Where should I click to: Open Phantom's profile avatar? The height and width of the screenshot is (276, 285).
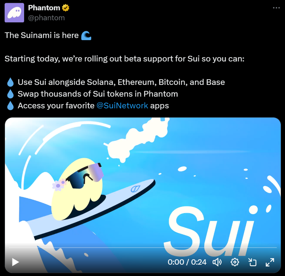pos(14,13)
